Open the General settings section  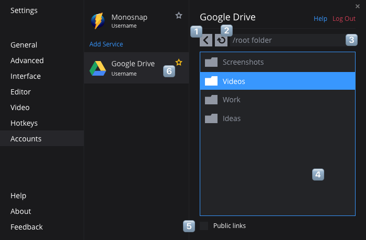pos(24,45)
